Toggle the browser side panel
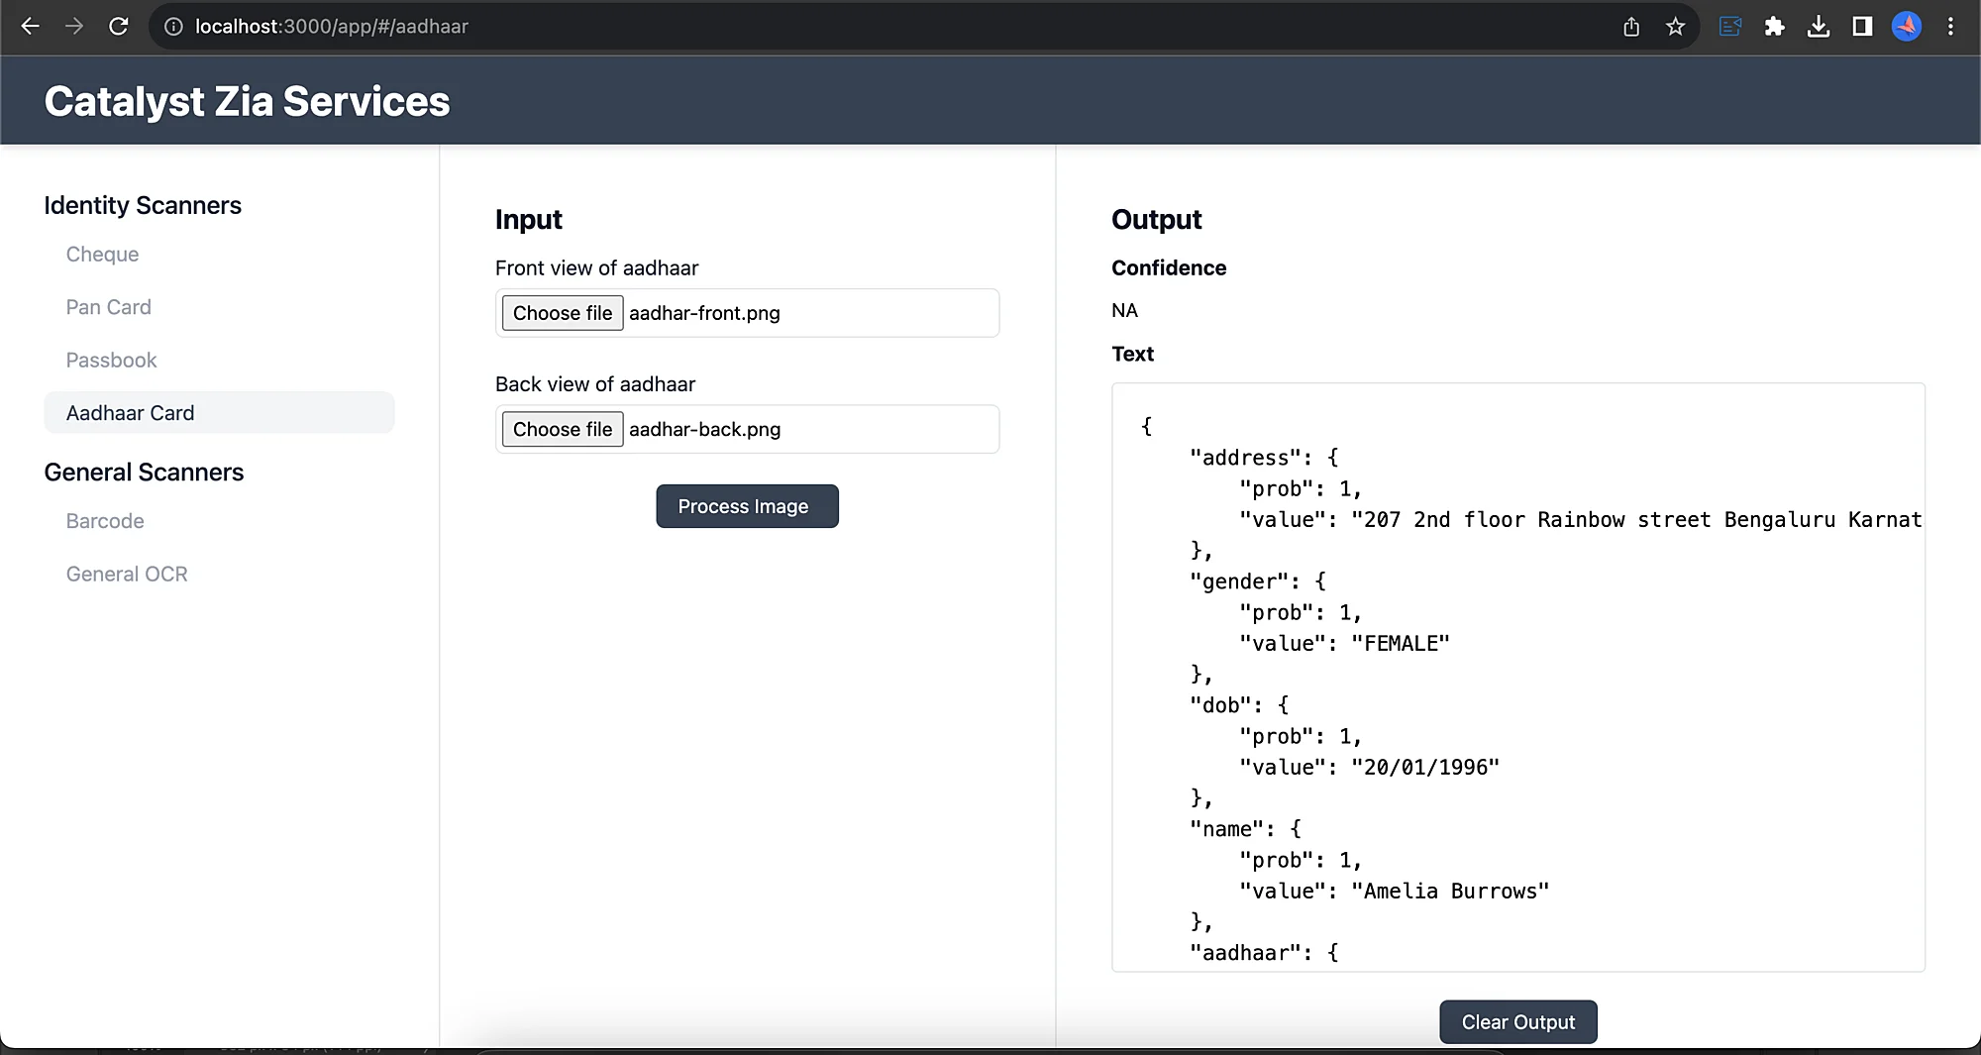1981x1055 pixels. pos(1862,27)
